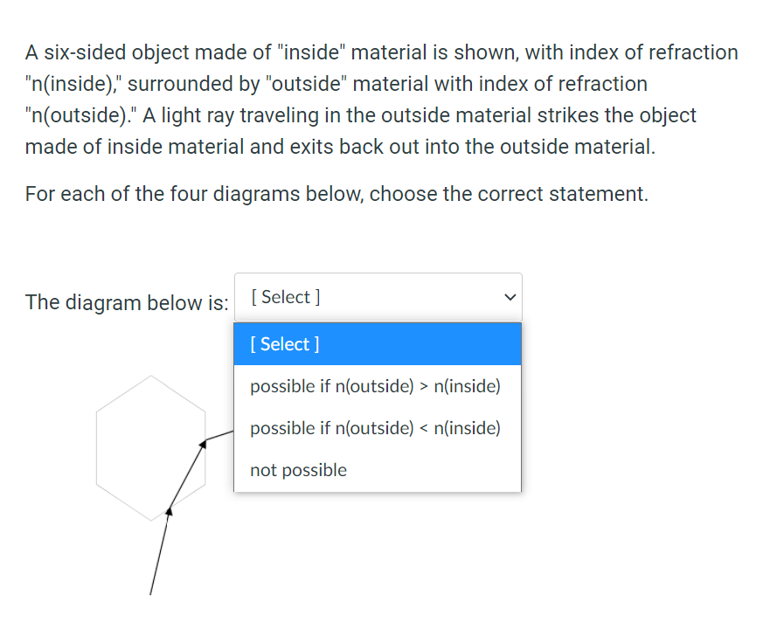Image resolution: width=777 pixels, height=643 pixels.
Task: Click the currently selected placeholder text "[ Select ]"
Action: 283,297
